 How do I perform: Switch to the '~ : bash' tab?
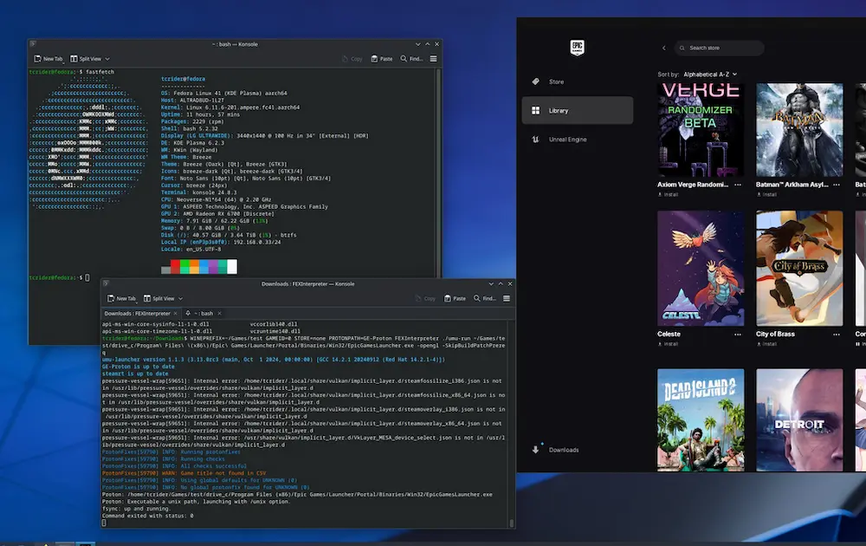(x=205, y=313)
